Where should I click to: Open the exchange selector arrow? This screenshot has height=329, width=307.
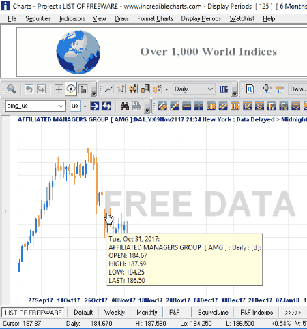click(x=85, y=106)
